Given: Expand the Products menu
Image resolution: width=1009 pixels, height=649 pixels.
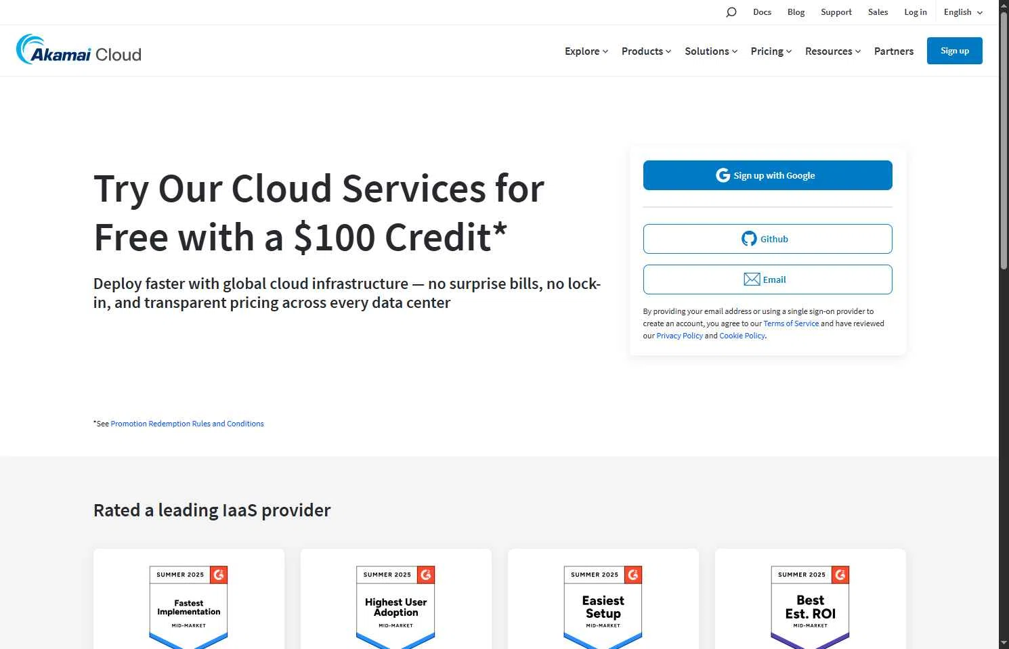Looking at the screenshot, I should pos(646,51).
